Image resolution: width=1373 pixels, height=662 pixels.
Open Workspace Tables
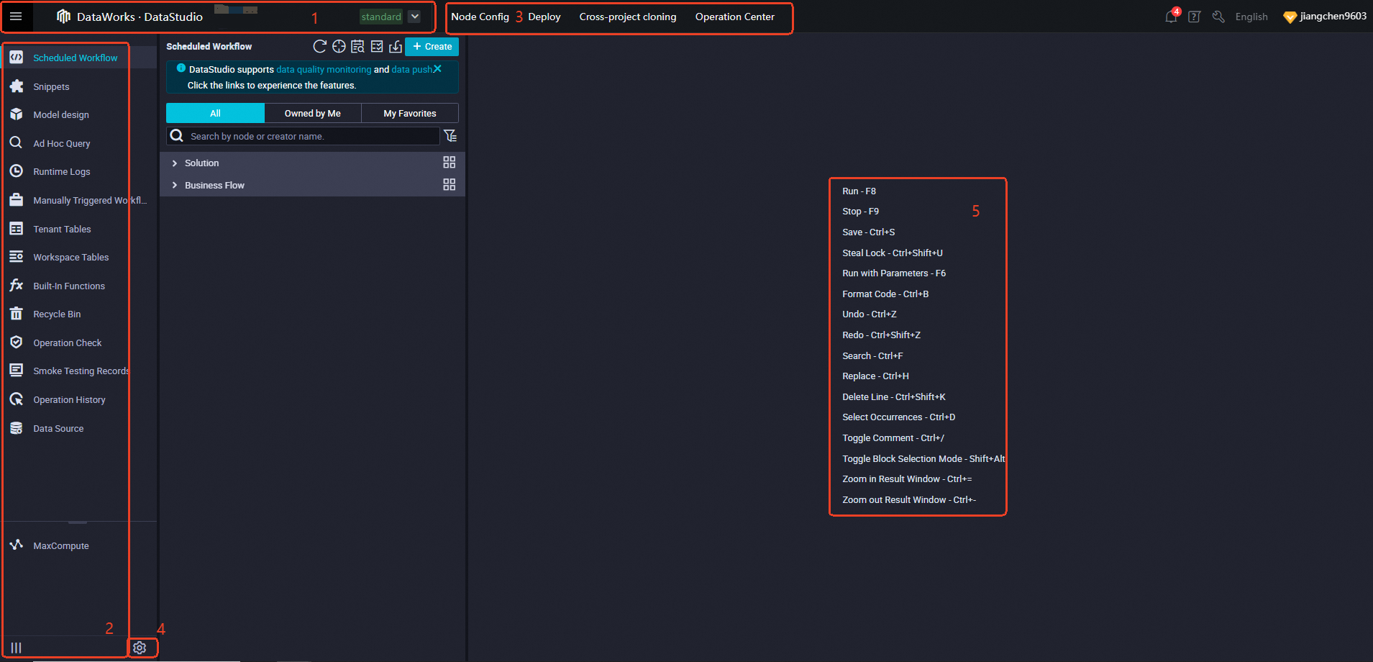71,257
